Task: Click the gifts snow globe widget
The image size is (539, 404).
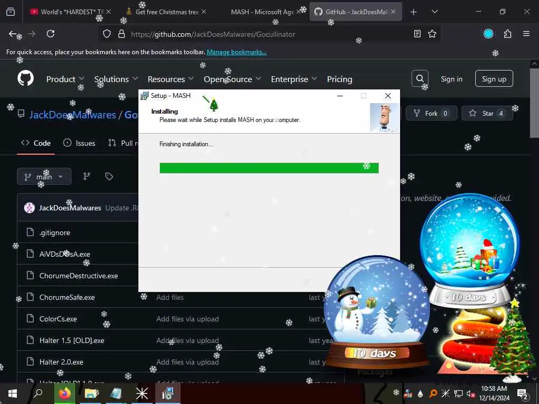Action: (x=470, y=251)
